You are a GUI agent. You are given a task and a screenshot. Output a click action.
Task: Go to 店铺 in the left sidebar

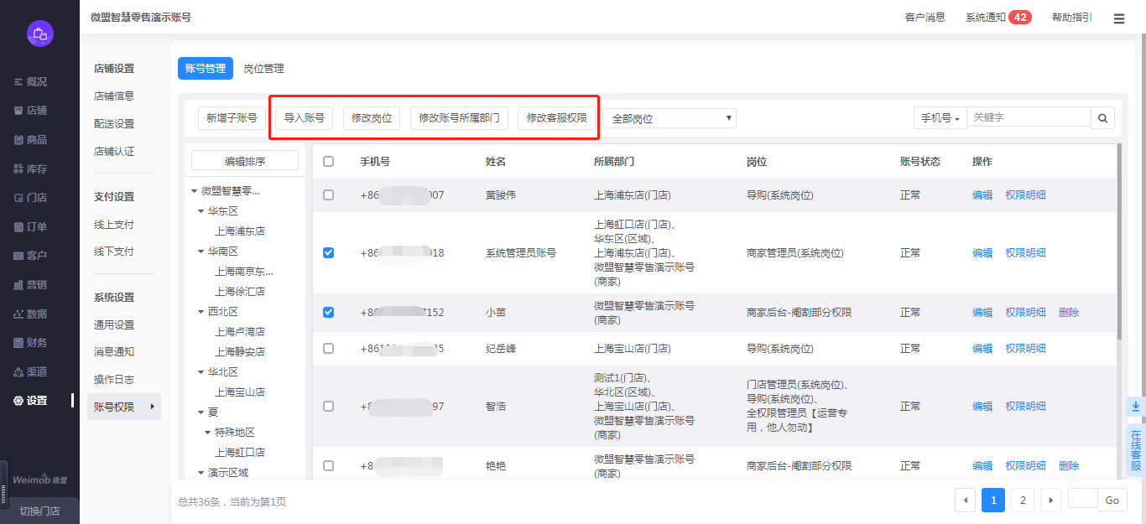(x=30, y=111)
